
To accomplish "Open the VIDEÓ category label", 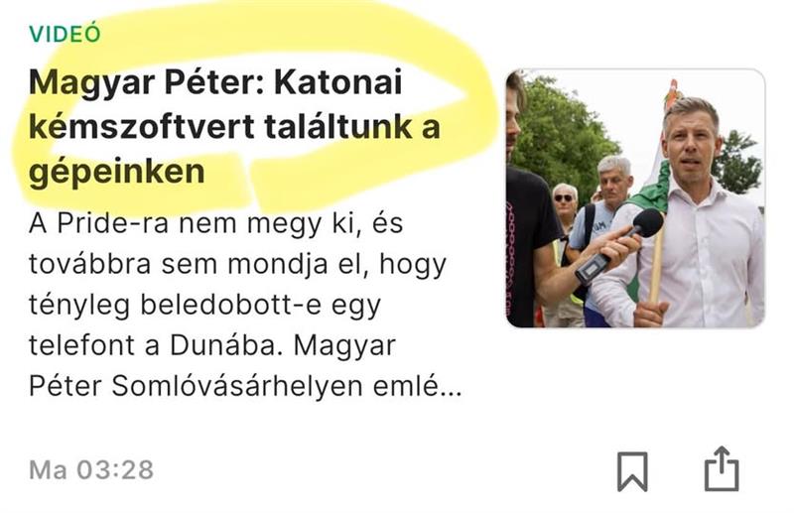I will coord(65,34).
